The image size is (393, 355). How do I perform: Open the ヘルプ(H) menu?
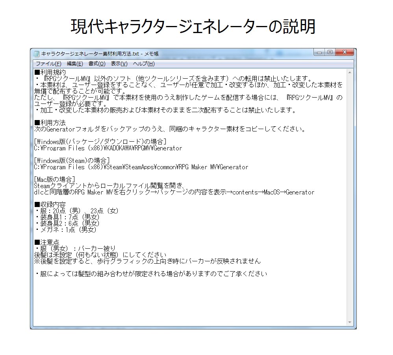click(144, 64)
